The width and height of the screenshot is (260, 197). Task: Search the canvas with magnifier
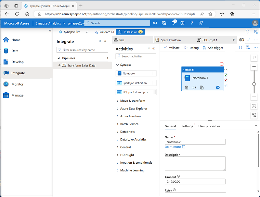coord(254,58)
